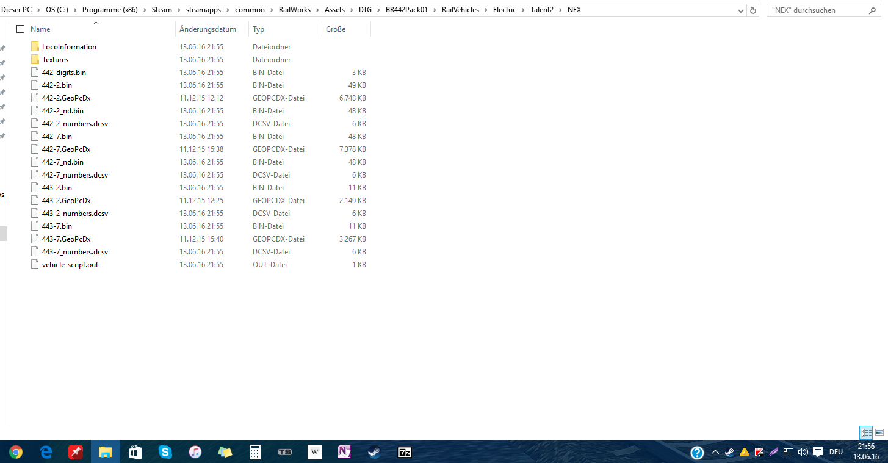
Task: Select the file 442-7_numbers.dcsv
Action: click(75, 175)
